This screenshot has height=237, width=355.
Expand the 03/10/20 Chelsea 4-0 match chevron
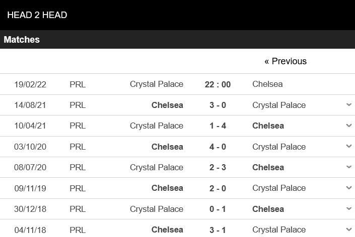click(348, 146)
